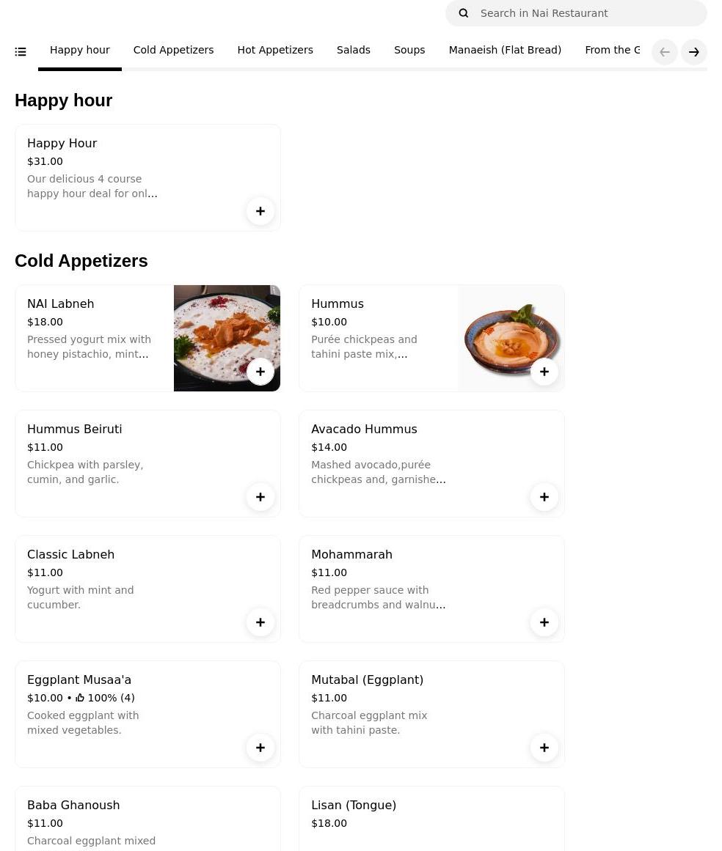Screen dimensions: 722x851
Task: Open Manaeish (Flat Bread) tab
Action: tap(505, 50)
